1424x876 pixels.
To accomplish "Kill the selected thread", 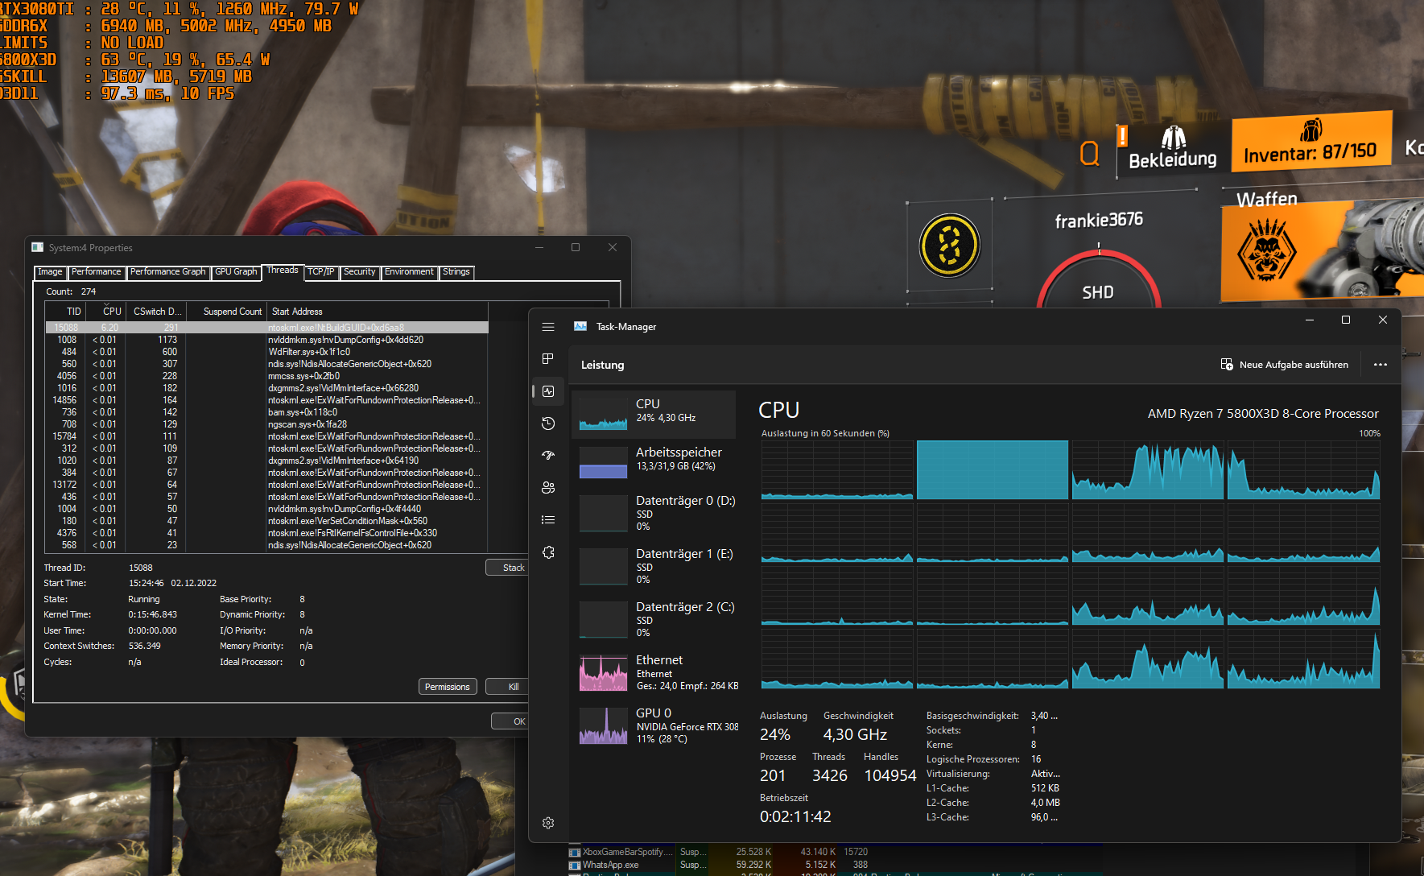I will pos(508,687).
